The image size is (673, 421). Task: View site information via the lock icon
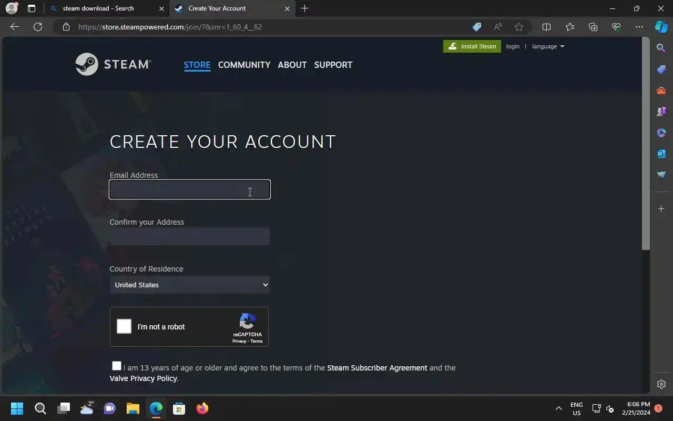[x=66, y=27]
